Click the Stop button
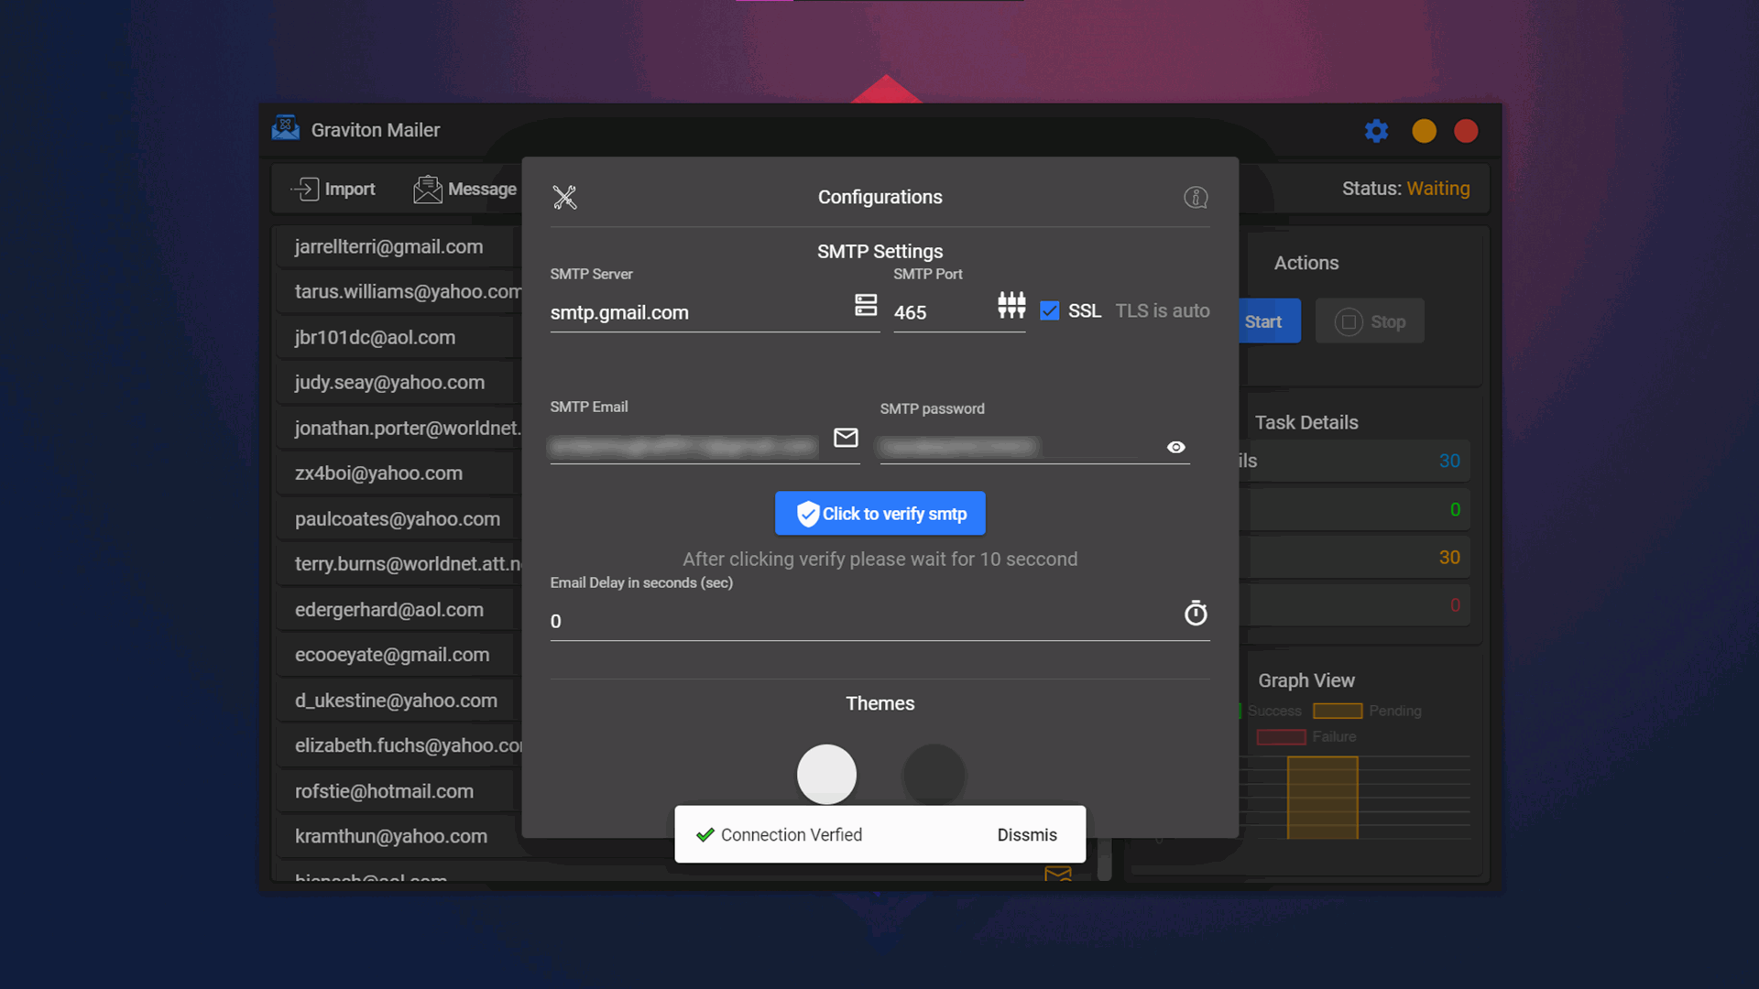The height and width of the screenshot is (989, 1759). click(x=1370, y=321)
